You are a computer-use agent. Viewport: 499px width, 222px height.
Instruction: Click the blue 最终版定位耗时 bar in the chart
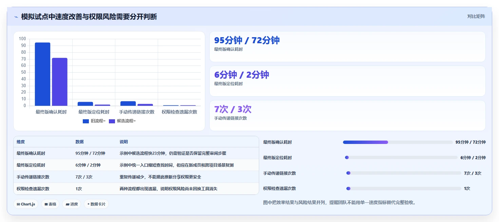point(85,104)
